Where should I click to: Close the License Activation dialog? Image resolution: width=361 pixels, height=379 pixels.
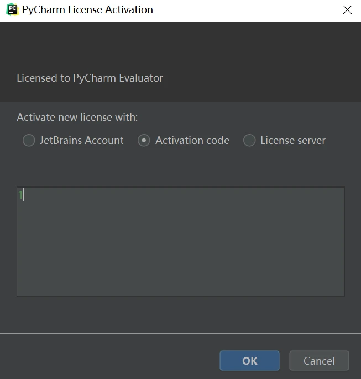click(x=347, y=10)
